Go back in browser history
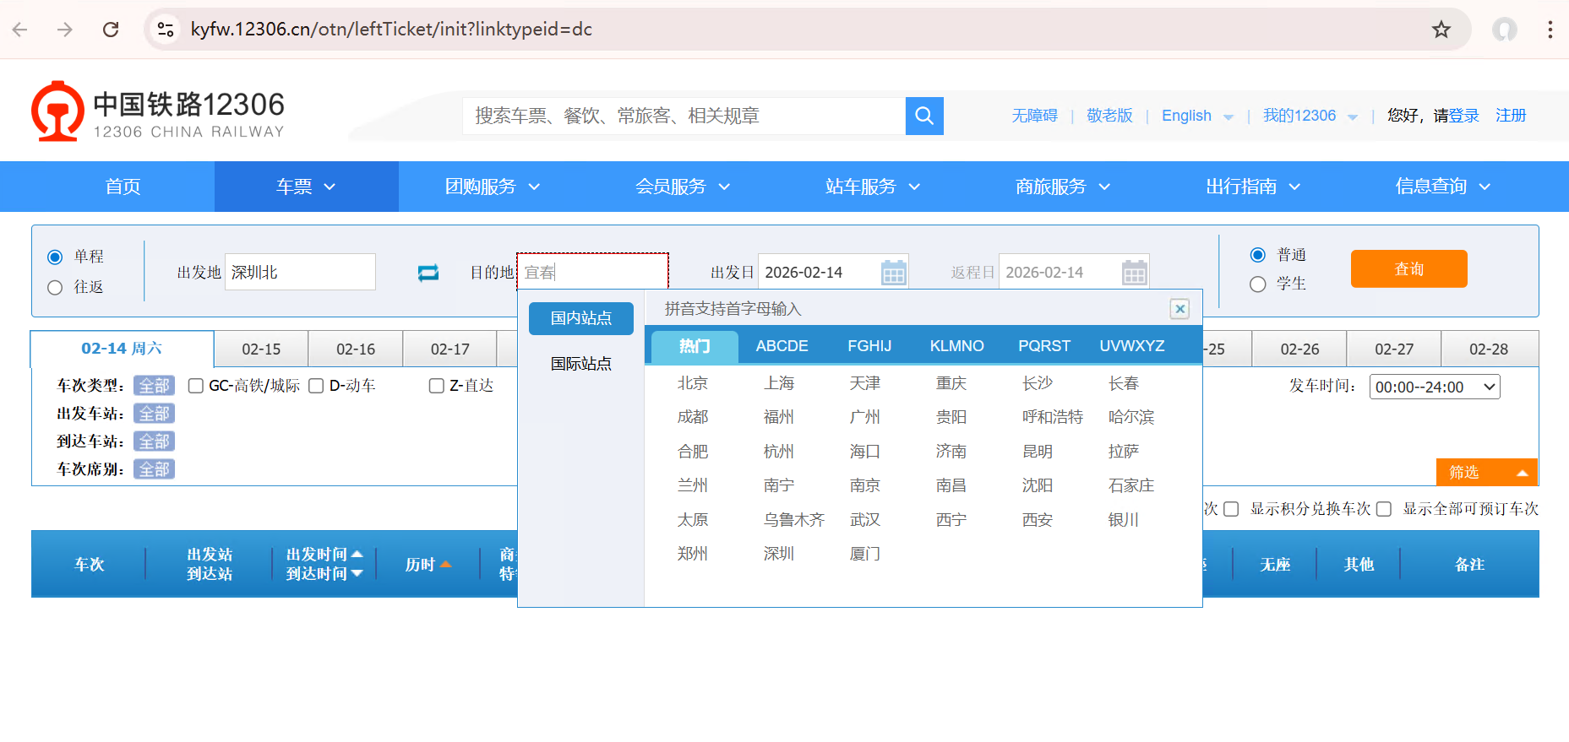 (20, 30)
